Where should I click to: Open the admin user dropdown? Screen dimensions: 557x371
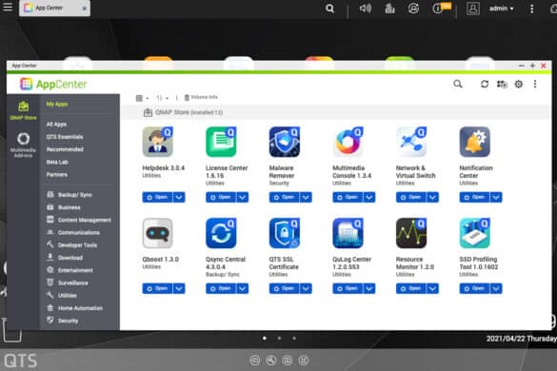(501, 9)
